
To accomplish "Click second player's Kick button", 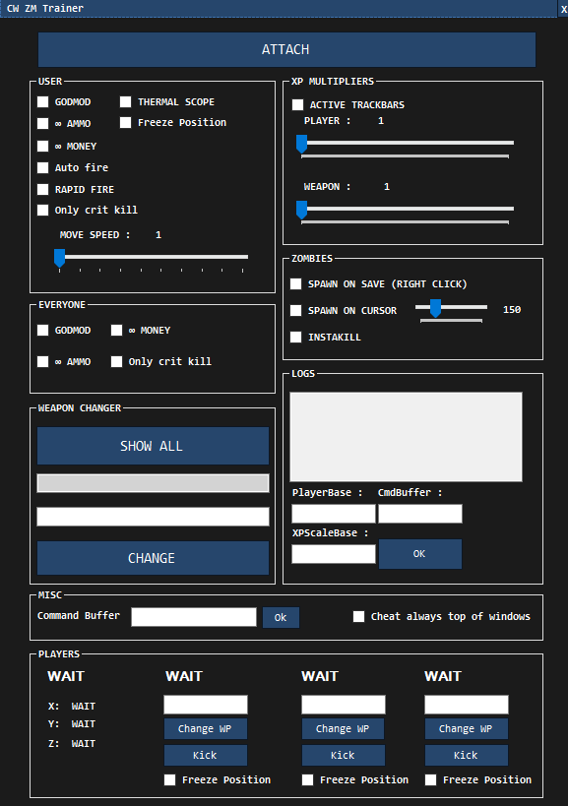I will coord(206,755).
